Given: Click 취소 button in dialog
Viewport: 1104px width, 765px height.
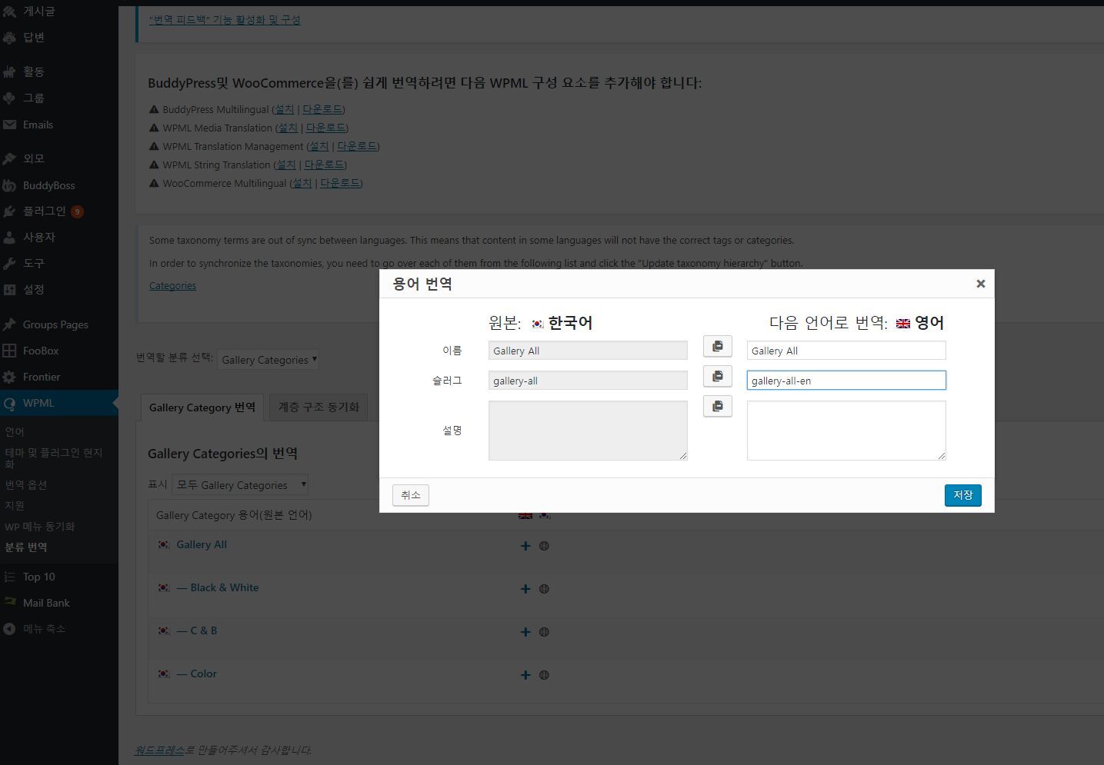Looking at the screenshot, I should click(x=411, y=495).
